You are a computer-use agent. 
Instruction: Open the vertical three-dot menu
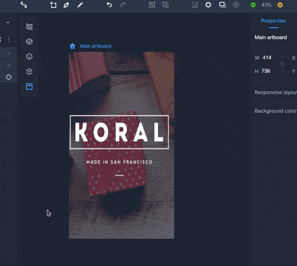point(9,40)
